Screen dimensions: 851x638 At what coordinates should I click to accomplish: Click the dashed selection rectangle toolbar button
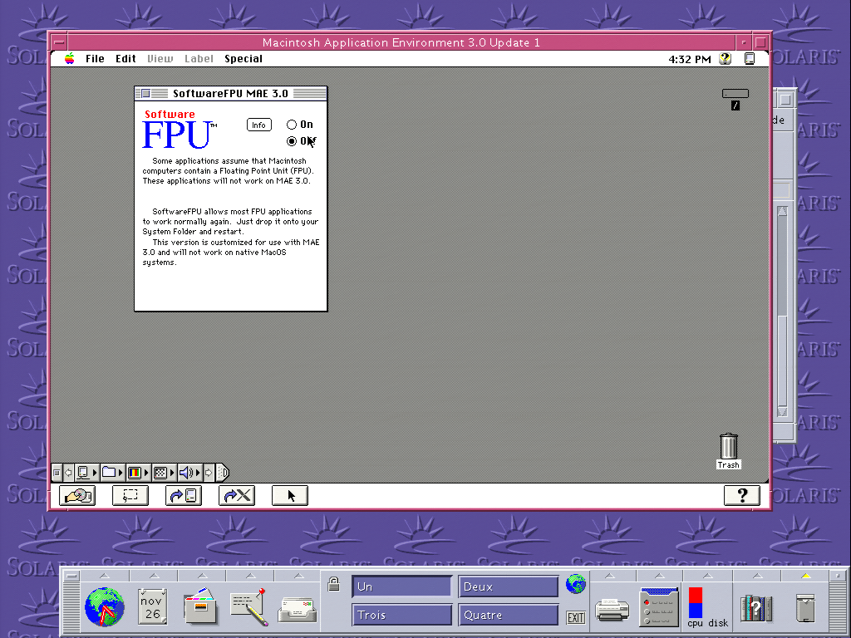tap(130, 495)
